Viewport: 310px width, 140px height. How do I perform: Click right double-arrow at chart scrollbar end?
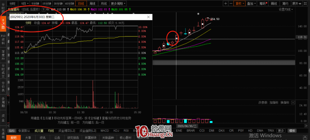(x=306, y=126)
